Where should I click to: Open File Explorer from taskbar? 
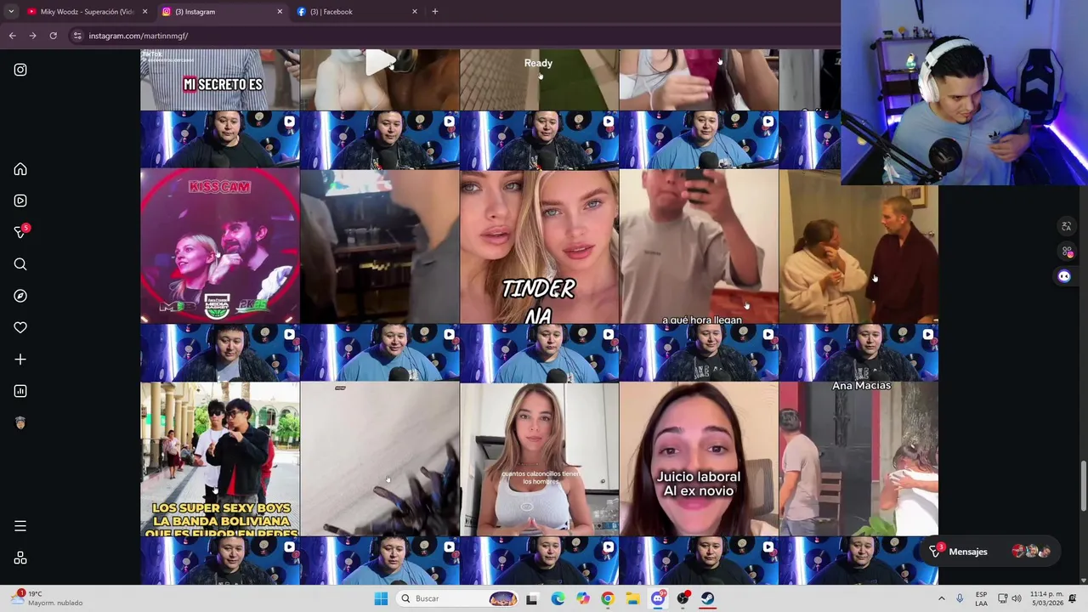pos(632,598)
